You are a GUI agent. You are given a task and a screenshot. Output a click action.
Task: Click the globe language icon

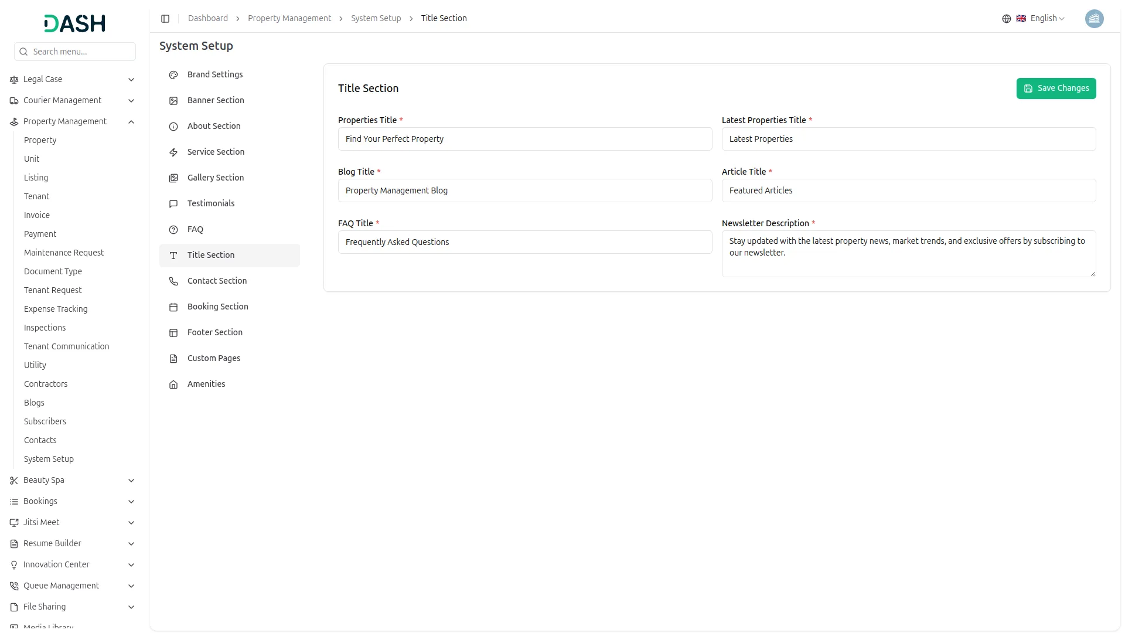(1007, 19)
